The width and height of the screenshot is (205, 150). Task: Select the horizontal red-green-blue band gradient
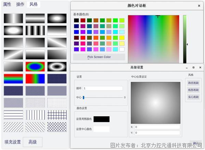(x=13, y=79)
